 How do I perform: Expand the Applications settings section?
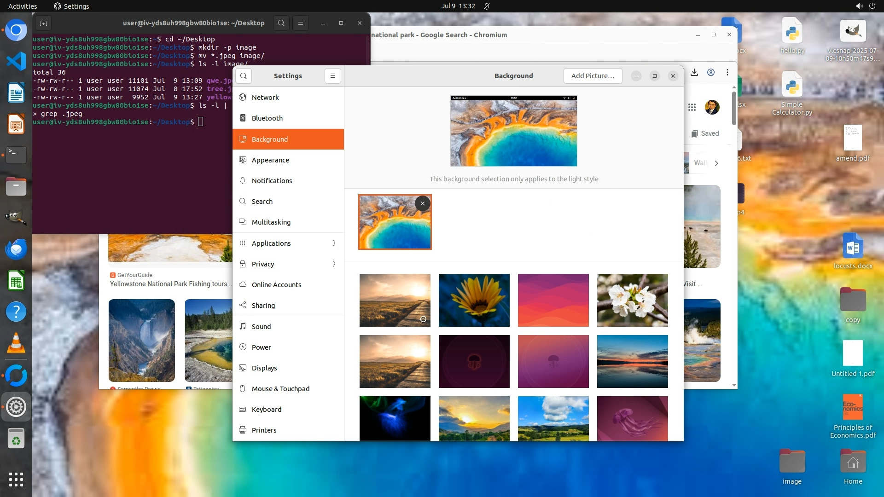click(334, 243)
